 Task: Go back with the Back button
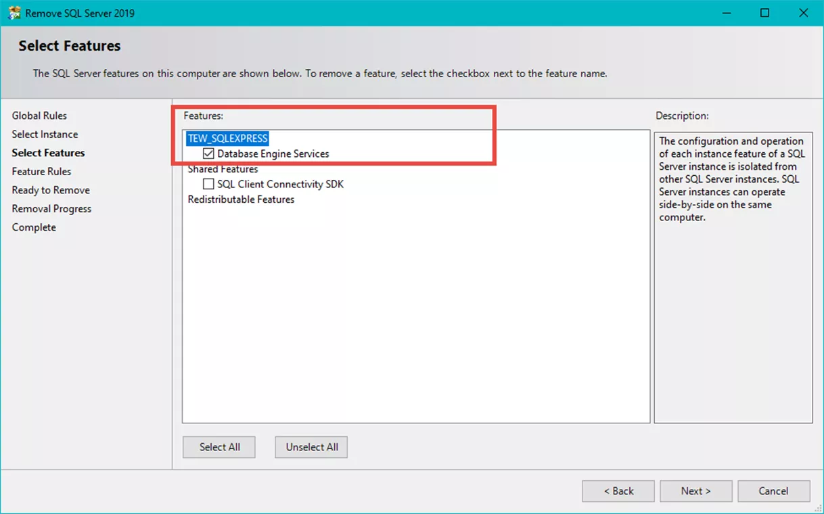[618, 491]
